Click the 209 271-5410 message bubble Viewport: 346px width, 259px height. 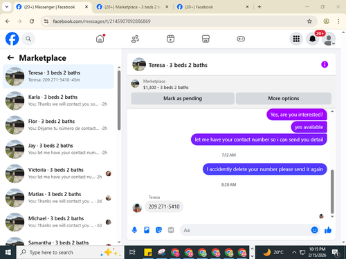(164, 207)
